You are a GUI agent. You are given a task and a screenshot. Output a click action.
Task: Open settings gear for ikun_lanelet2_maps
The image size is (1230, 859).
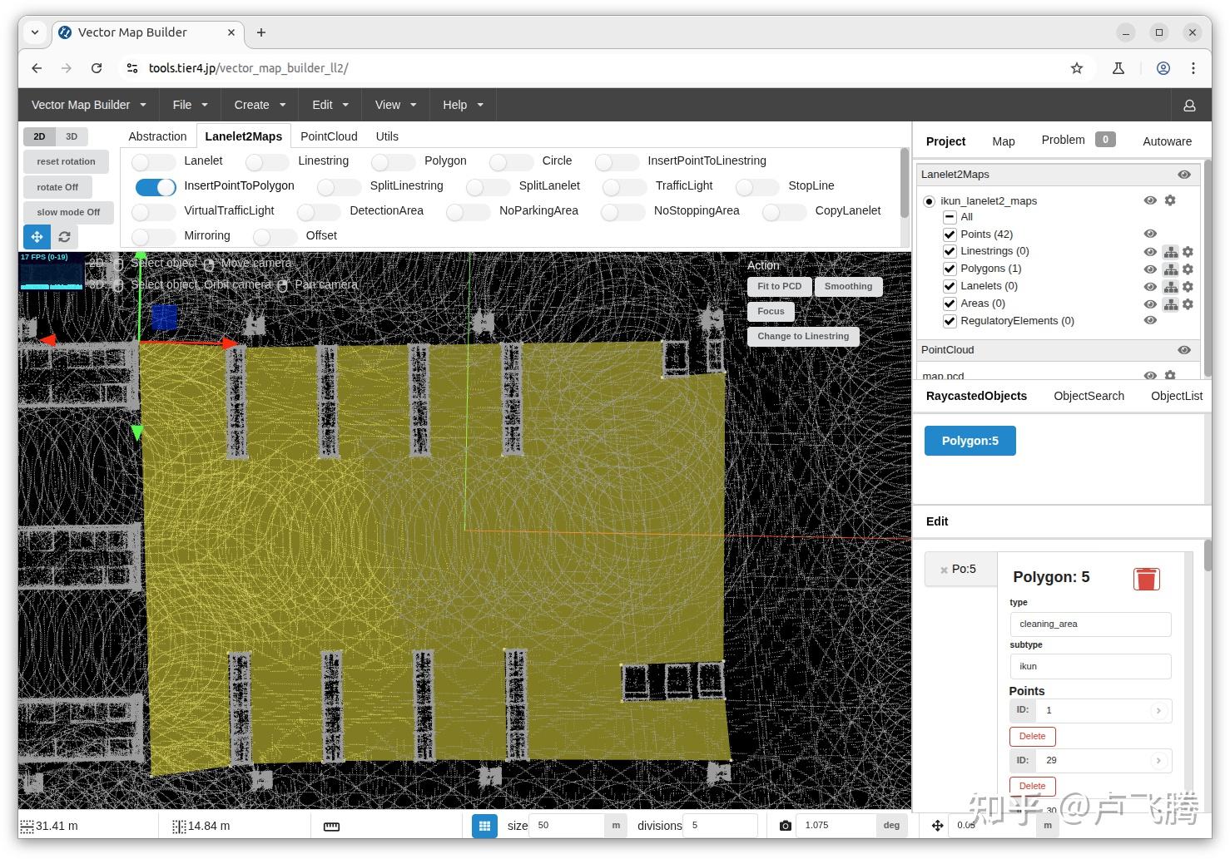[x=1170, y=200]
